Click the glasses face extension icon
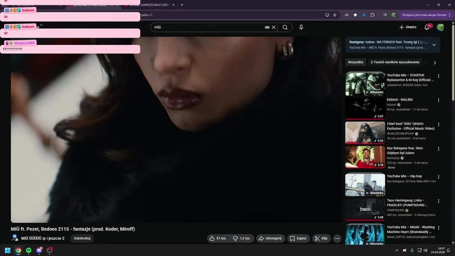This screenshot has height=256, width=455. 346,15
